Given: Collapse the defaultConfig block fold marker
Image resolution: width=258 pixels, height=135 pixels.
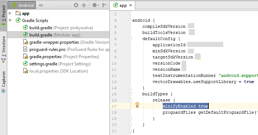Looking at the screenshot, I should click(x=130, y=39).
